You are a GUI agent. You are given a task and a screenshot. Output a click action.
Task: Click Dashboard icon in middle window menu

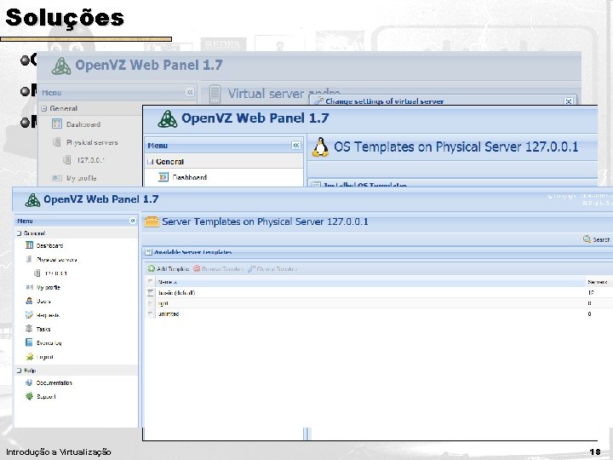pyautogui.click(x=163, y=177)
